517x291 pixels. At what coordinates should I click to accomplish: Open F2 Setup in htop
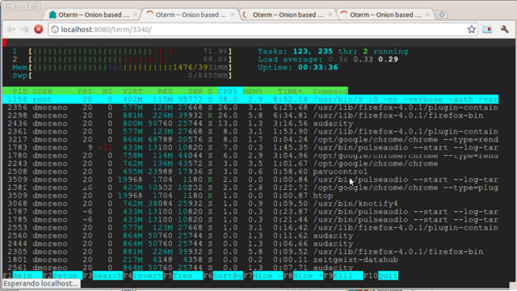pyautogui.click(x=63, y=276)
